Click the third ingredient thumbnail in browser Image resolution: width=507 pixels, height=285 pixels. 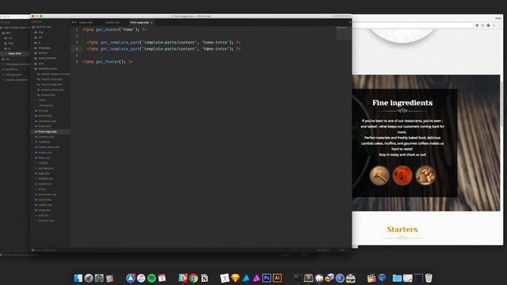[425, 176]
